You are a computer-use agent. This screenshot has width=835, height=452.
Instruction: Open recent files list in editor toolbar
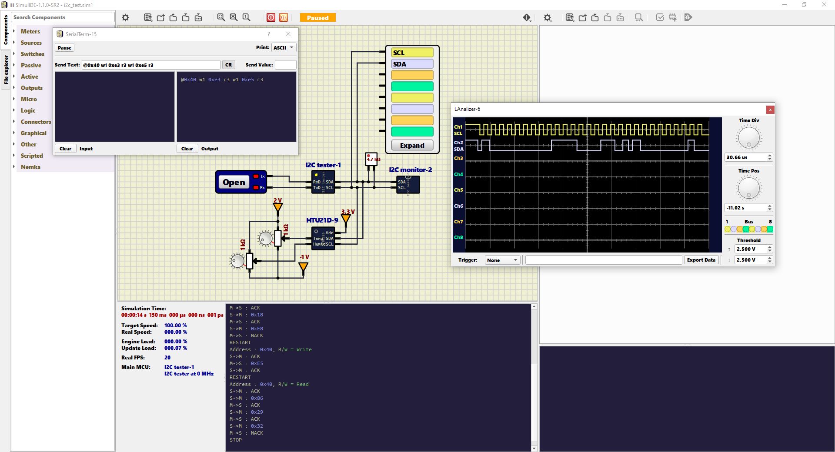click(x=570, y=17)
